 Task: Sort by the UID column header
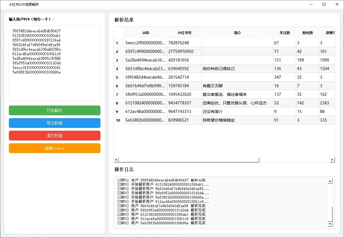146,33
